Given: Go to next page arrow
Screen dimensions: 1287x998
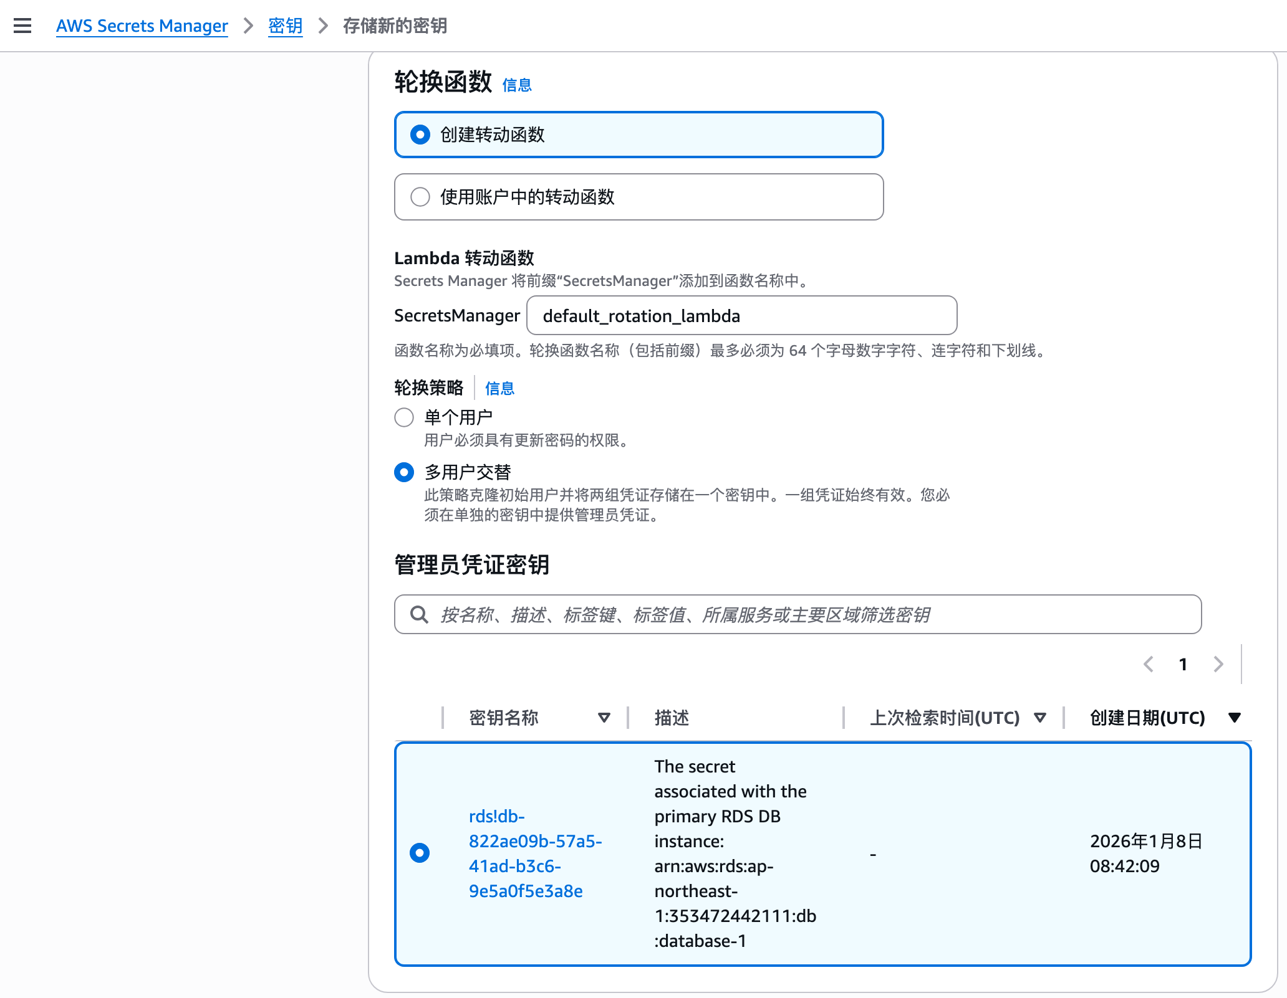Looking at the screenshot, I should [1218, 664].
